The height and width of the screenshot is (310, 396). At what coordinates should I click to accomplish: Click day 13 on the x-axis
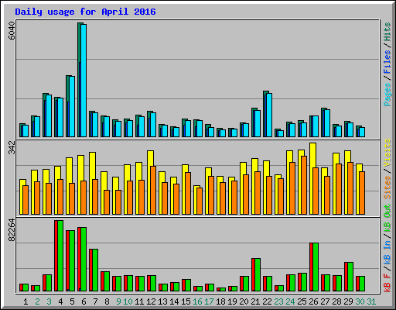[x=162, y=301]
